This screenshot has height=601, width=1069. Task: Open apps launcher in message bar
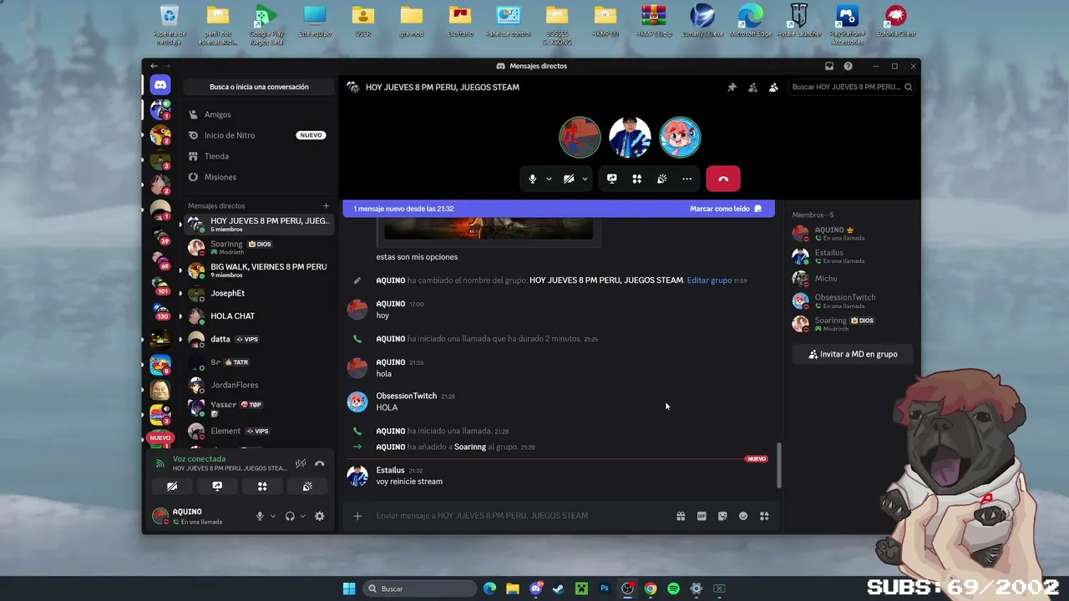point(764,516)
